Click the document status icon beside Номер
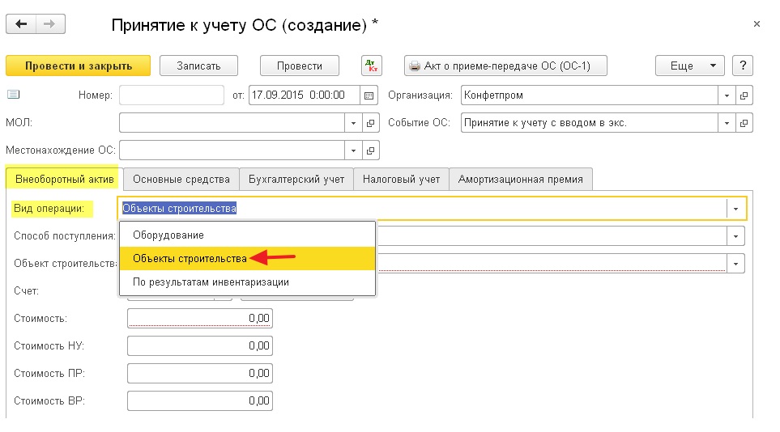This screenshot has height=432, width=780. coord(14,95)
